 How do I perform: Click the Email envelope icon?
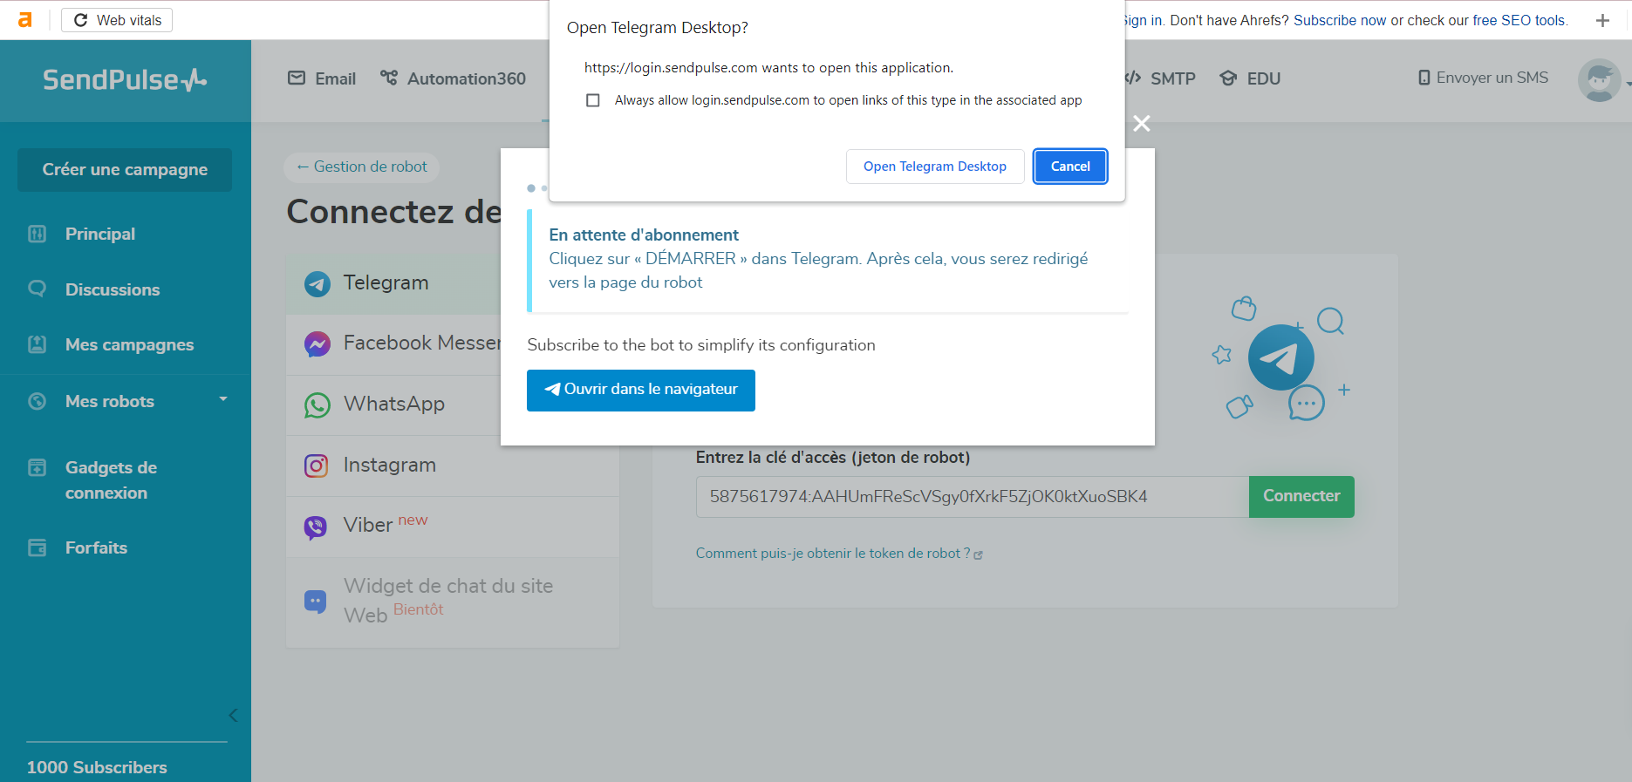point(297,78)
